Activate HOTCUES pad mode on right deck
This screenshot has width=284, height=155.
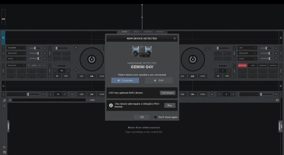click(242, 65)
